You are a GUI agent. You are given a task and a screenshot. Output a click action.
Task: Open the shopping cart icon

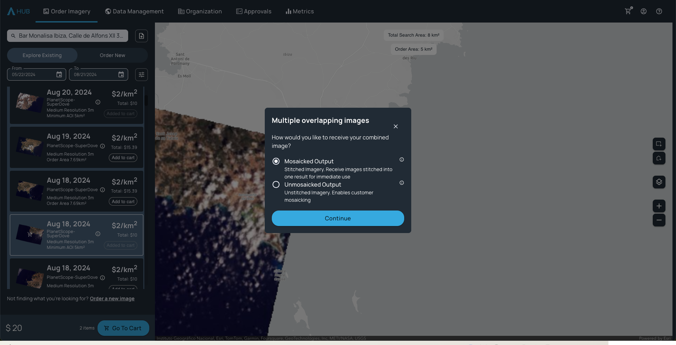click(x=628, y=11)
